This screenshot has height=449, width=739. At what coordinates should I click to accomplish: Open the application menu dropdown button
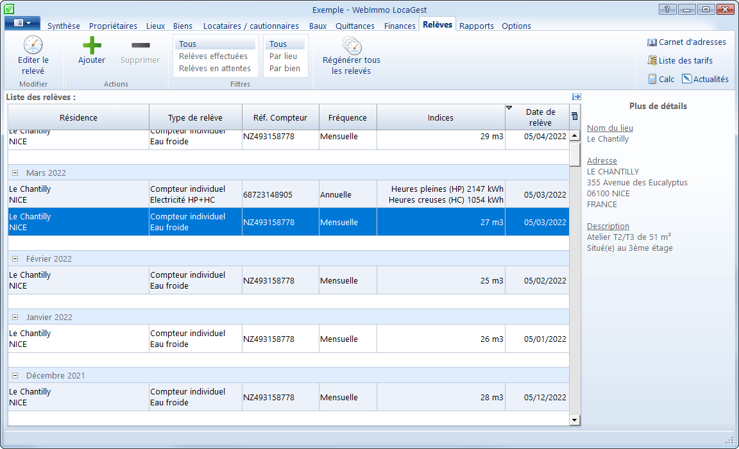tap(22, 23)
